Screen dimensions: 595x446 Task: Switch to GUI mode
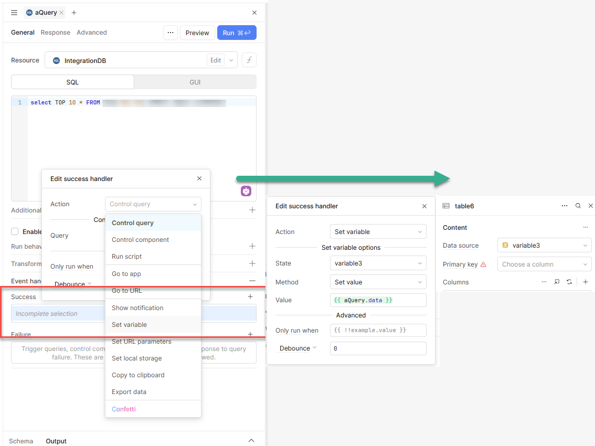click(195, 82)
